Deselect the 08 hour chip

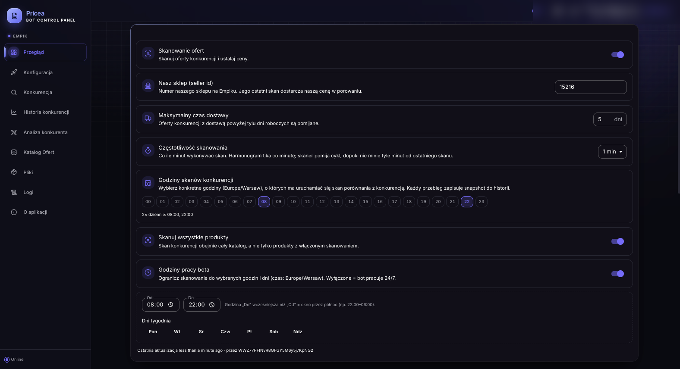[x=264, y=202]
